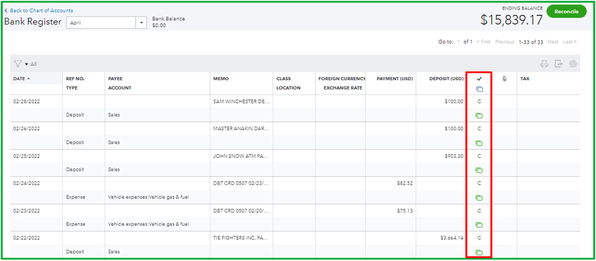Screen dimensions: 596x261
Task: Click the green bank icon for 02/28/2022 deposit
Action: [479, 115]
